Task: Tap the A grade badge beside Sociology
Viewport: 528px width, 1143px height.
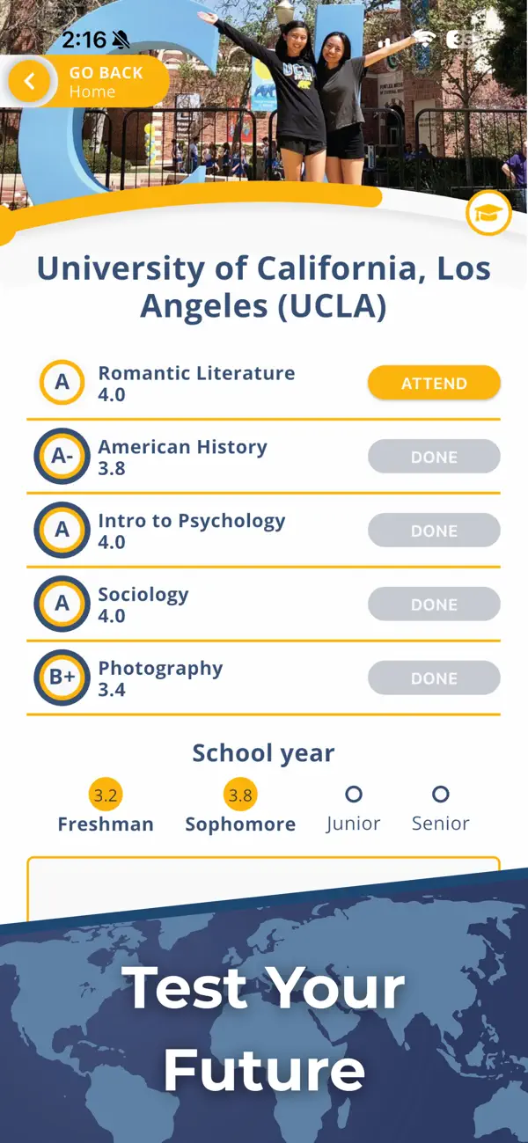Action: click(62, 604)
